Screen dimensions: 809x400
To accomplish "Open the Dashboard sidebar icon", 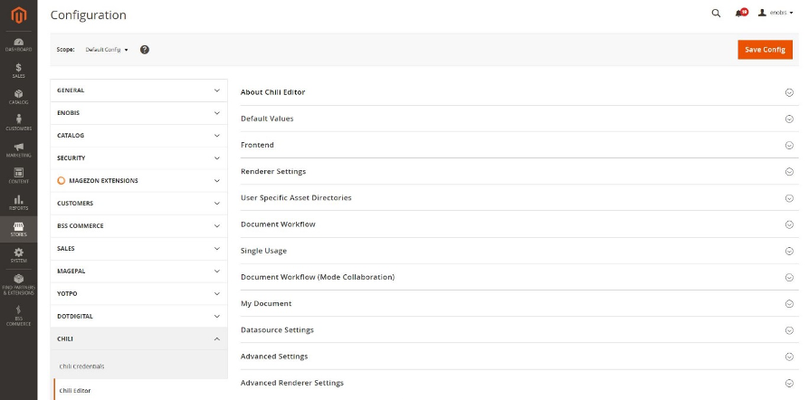I will tap(19, 45).
